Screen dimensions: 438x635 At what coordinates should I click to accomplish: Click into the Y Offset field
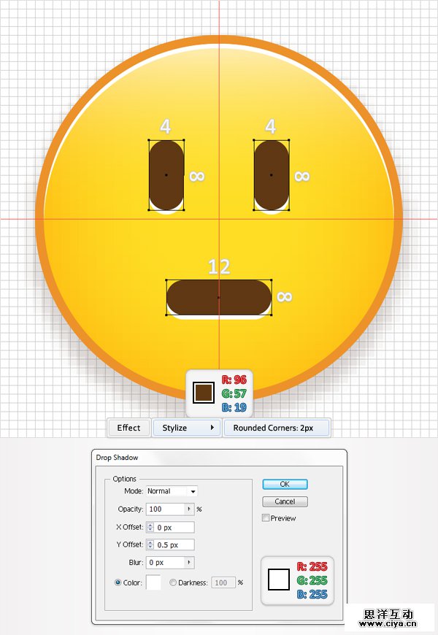[x=174, y=544]
